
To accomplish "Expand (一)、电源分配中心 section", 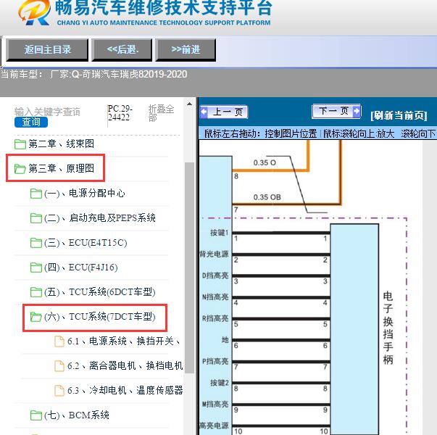I will pos(85,194).
